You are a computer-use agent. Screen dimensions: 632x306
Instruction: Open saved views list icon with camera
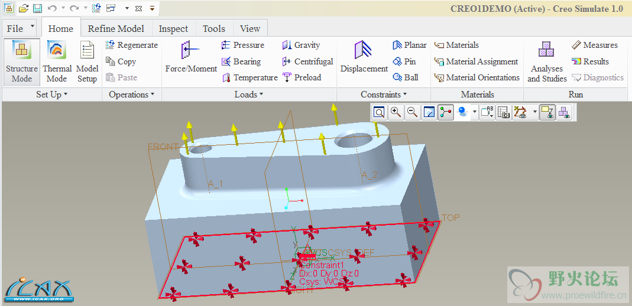(x=504, y=112)
